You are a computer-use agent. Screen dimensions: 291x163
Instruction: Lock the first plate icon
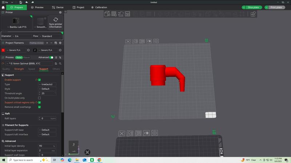coord(149,41)
